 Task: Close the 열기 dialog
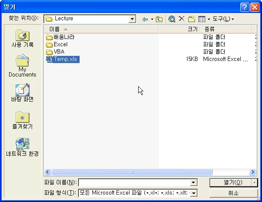pos(255,7)
